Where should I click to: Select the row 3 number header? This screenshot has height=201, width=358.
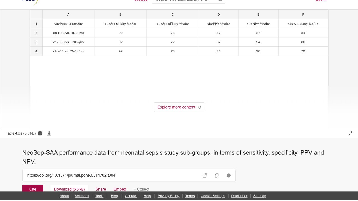tap(36, 42)
